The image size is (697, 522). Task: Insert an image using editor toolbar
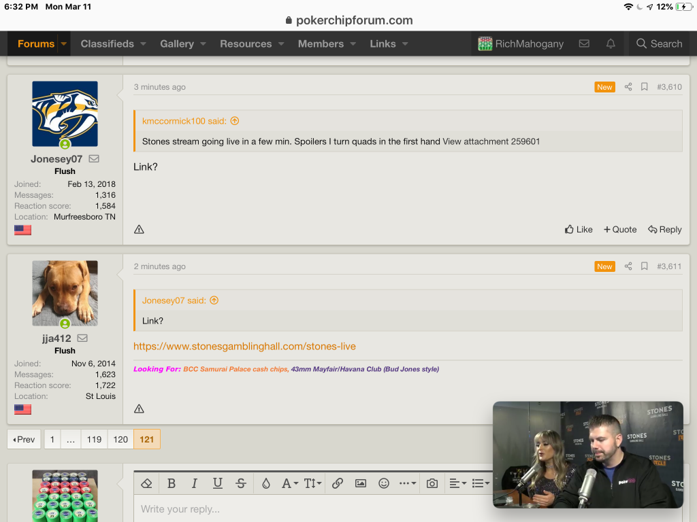[x=361, y=483]
